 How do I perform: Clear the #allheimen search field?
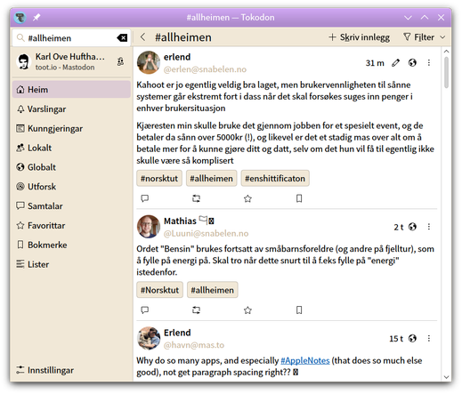pos(122,37)
